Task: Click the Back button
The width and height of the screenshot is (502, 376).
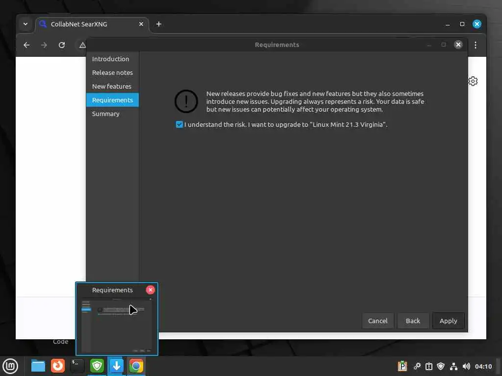Action: coord(413,321)
